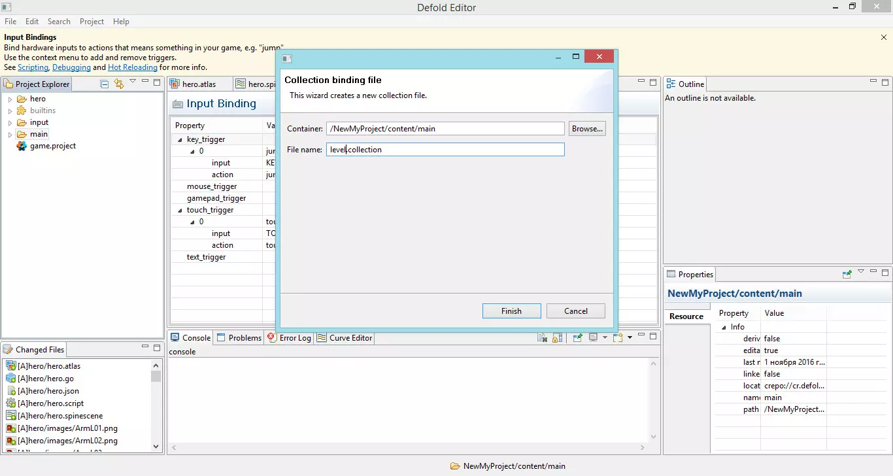This screenshot has width=893, height=476.
Task: Select game.project file in Project Explorer
Action: pyautogui.click(x=52, y=146)
